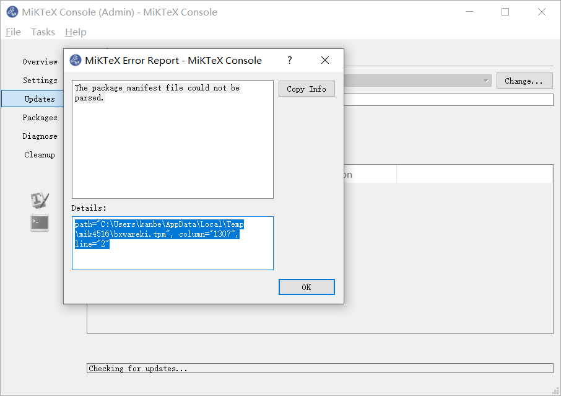Image resolution: width=561 pixels, height=396 pixels.
Task: Click the context help question mark icon
Action: (289, 60)
